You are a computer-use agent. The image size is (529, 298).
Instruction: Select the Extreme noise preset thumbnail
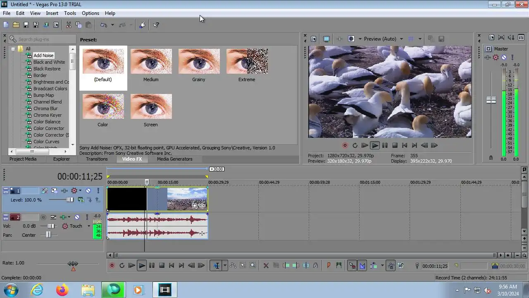point(247,62)
